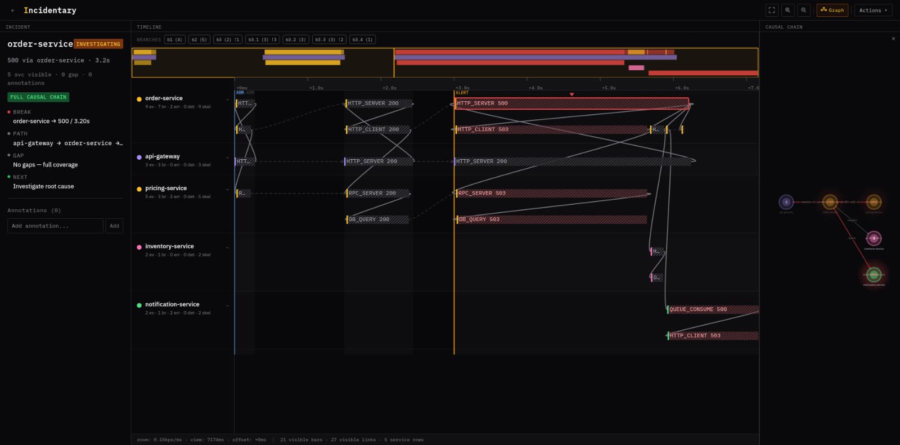Open the Actions dropdown menu
Screen dimensions: 900x445
pos(873,10)
